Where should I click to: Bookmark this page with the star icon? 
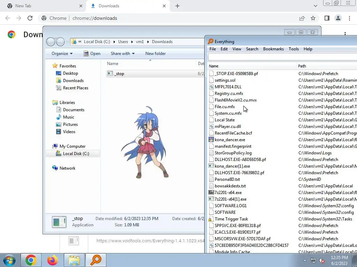click(313, 18)
